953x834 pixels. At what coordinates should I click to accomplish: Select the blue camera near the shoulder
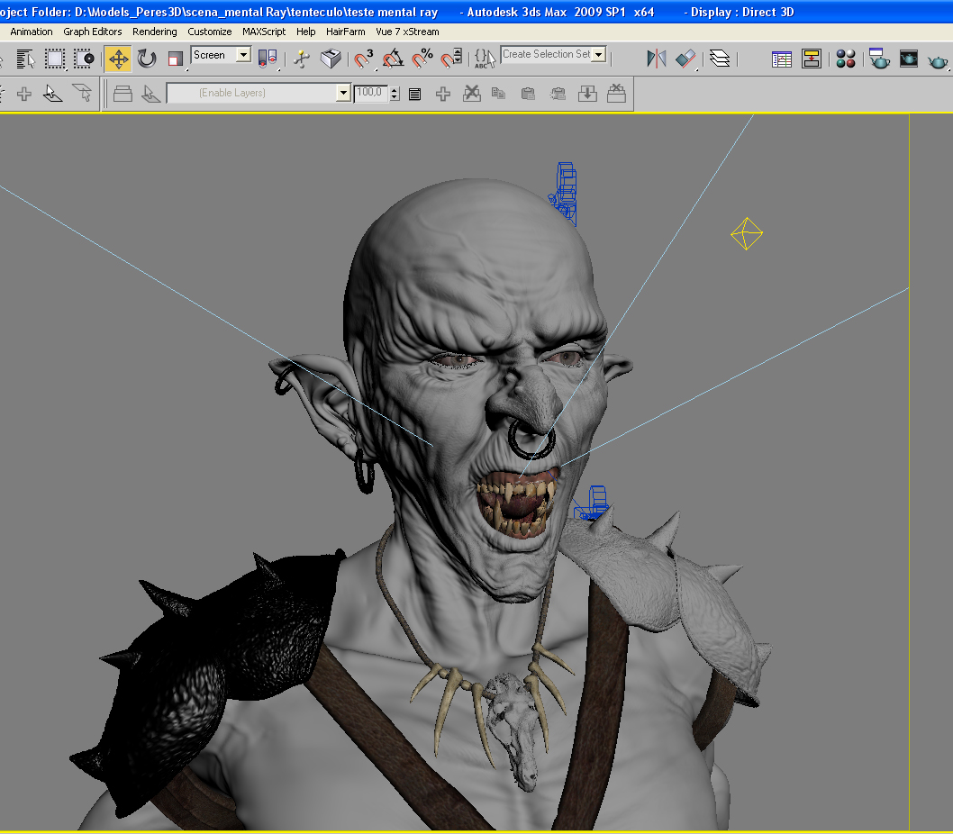[x=592, y=503]
